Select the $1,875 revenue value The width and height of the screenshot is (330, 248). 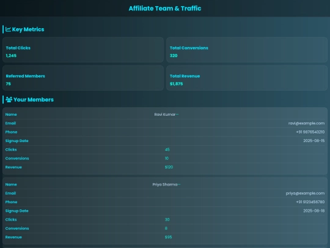coord(177,84)
